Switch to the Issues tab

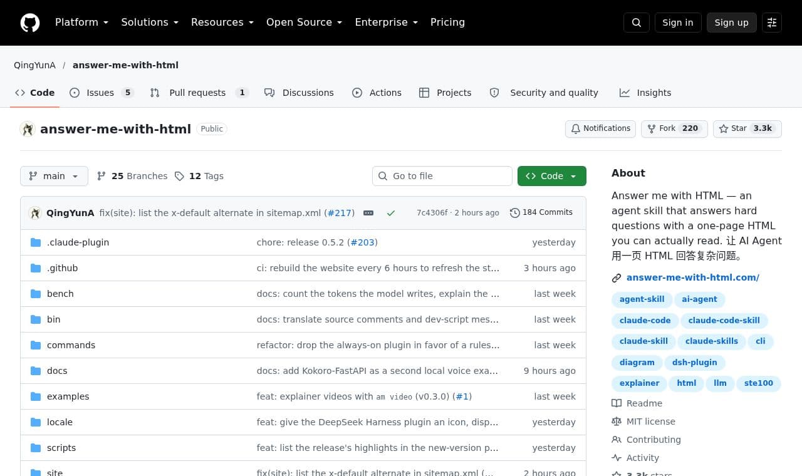(102, 93)
